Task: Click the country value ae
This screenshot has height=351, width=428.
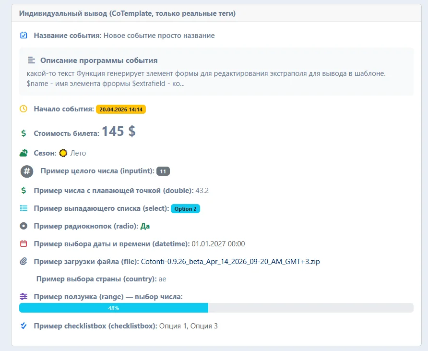Action: click(162, 279)
